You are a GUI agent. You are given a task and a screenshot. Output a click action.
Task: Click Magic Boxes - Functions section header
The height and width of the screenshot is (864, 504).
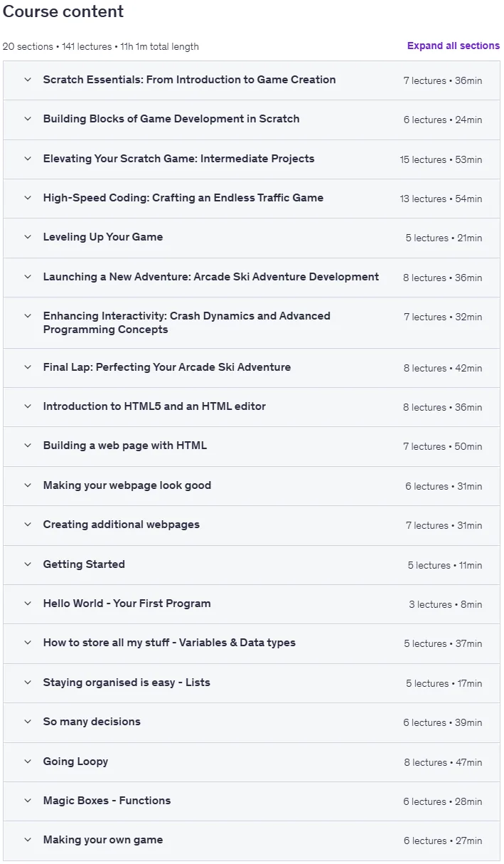point(252,801)
